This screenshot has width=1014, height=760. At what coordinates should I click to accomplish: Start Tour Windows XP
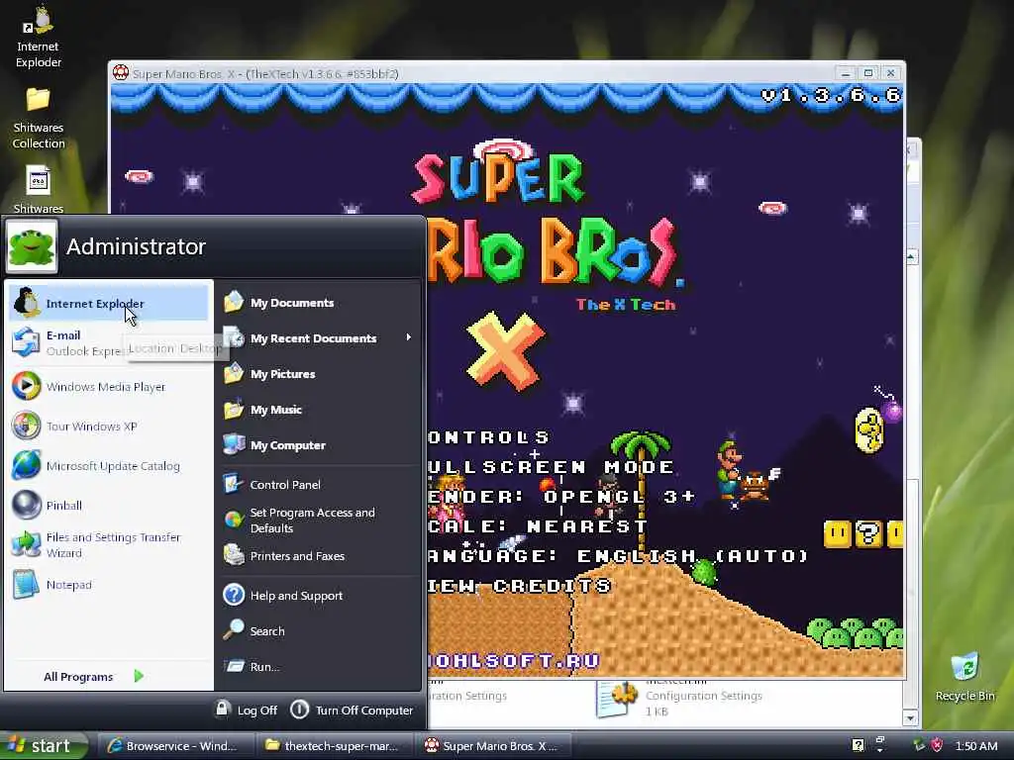(108, 427)
